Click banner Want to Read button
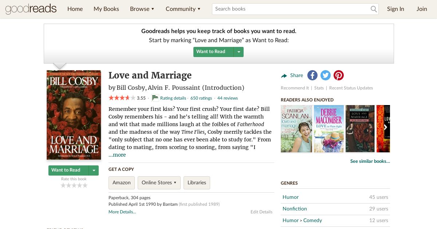The image size is (437, 229). [x=213, y=52]
